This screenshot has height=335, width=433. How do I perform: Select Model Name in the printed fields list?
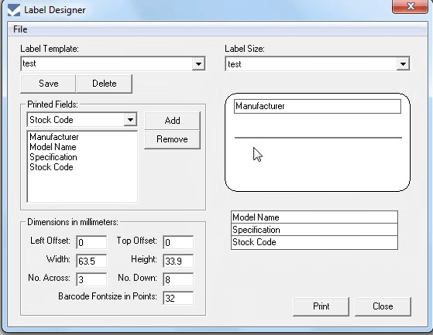pos(53,147)
